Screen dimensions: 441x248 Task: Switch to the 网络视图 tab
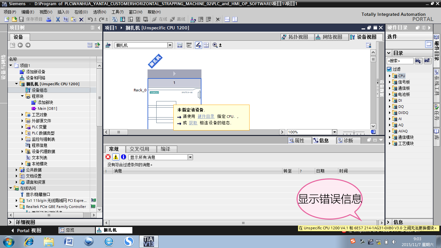click(x=331, y=37)
